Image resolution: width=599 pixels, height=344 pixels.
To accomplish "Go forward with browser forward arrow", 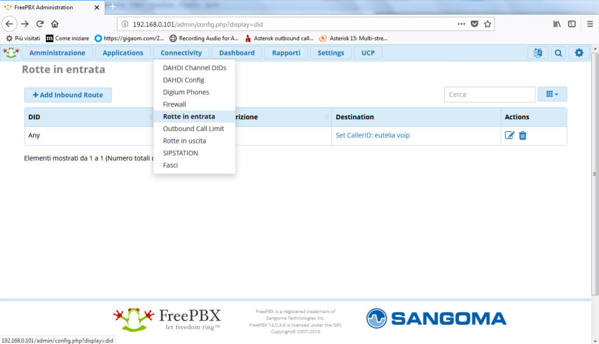I will (x=25, y=24).
